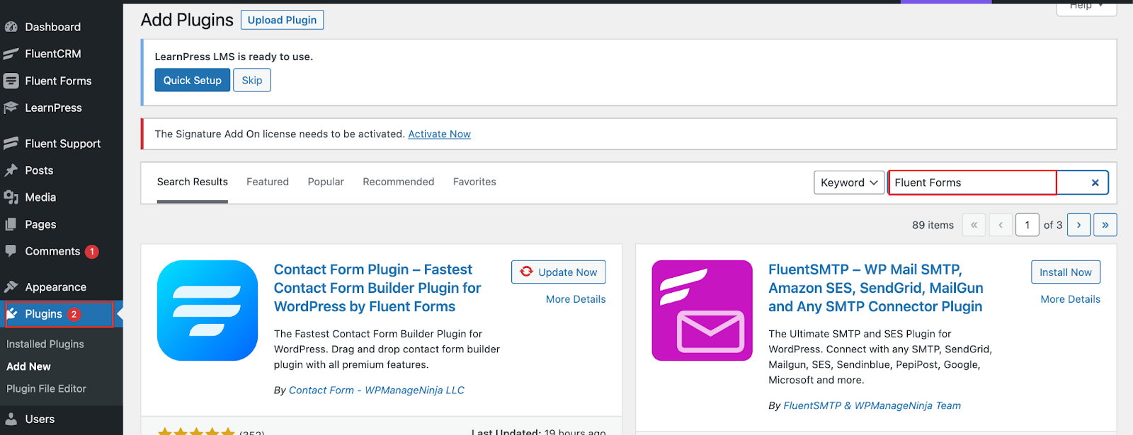Click the Appearance paintbrush icon
This screenshot has height=435, width=1133.
(11, 287)
